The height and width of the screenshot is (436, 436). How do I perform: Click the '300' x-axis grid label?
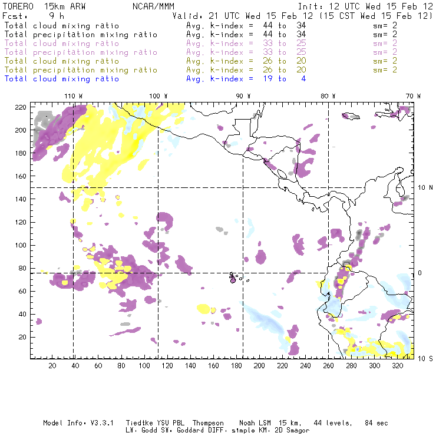pos(375,366)
